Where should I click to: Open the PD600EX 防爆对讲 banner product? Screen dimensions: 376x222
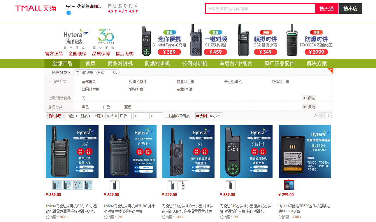click(309, 41)
